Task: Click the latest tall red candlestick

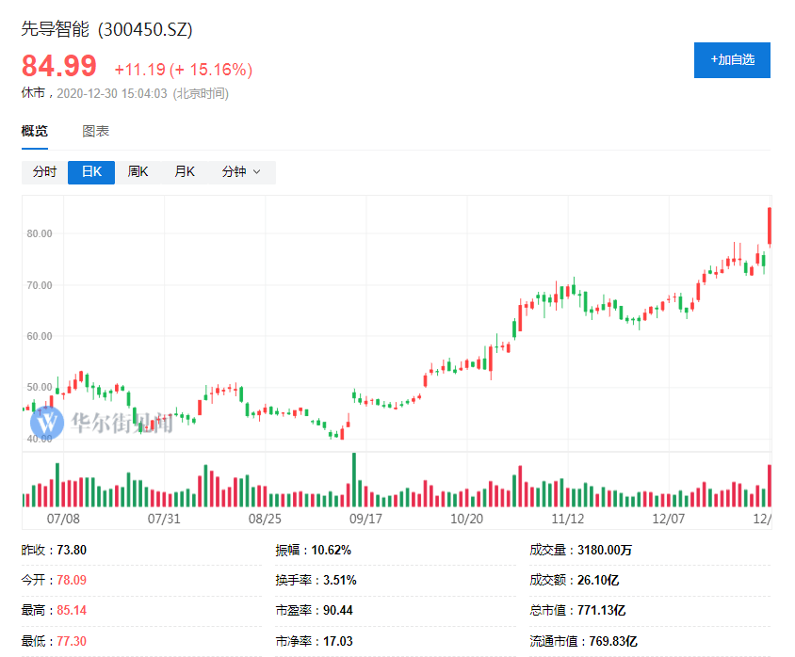Action: (x=770, y=226)
